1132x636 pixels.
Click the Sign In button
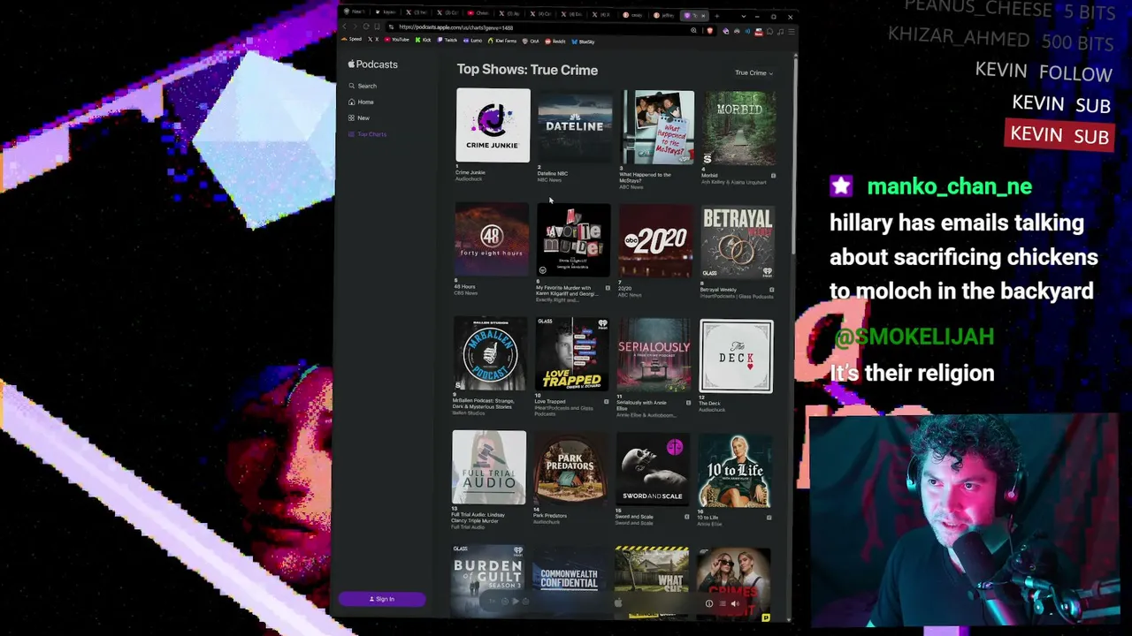pyautogui.click(x=382, y=599)
